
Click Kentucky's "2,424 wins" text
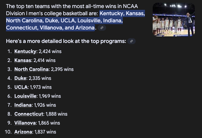(x=50, y=51)
